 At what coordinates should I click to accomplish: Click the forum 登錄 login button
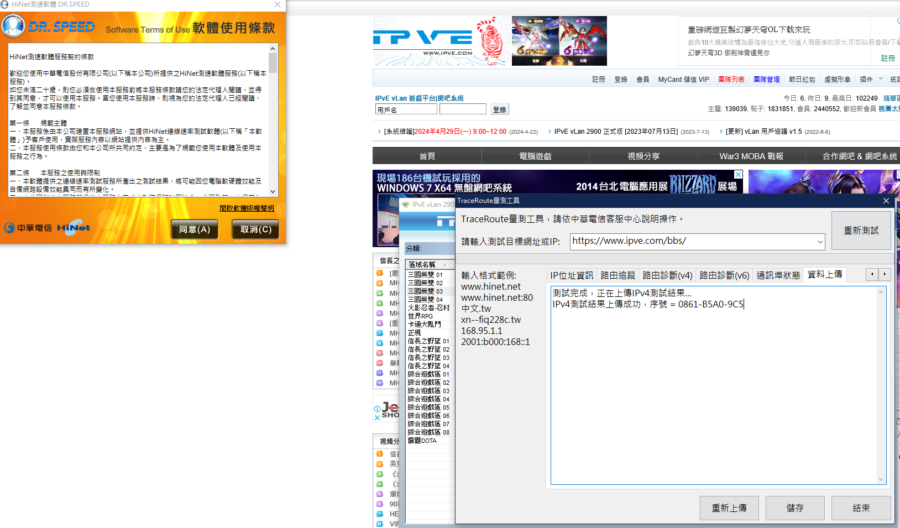coord(499,109)
